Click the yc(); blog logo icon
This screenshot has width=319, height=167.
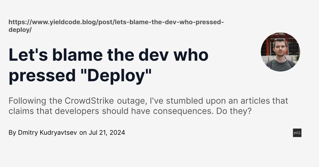coord(297,133)
